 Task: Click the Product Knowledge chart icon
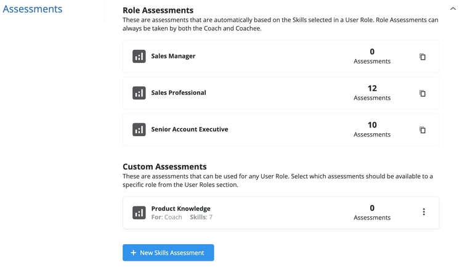(x=139, y=213)
